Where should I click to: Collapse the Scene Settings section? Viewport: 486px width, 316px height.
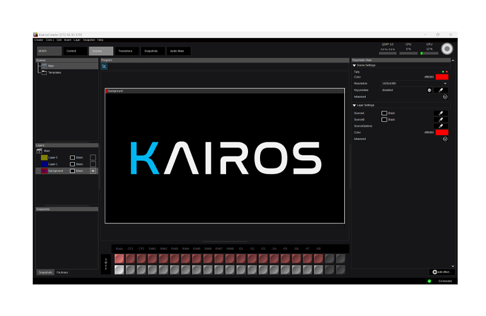click(354, 66)
